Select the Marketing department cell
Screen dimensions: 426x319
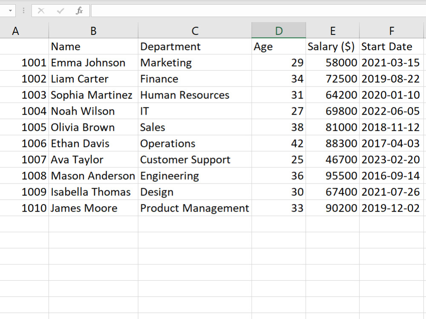click(x=195, y=63)
